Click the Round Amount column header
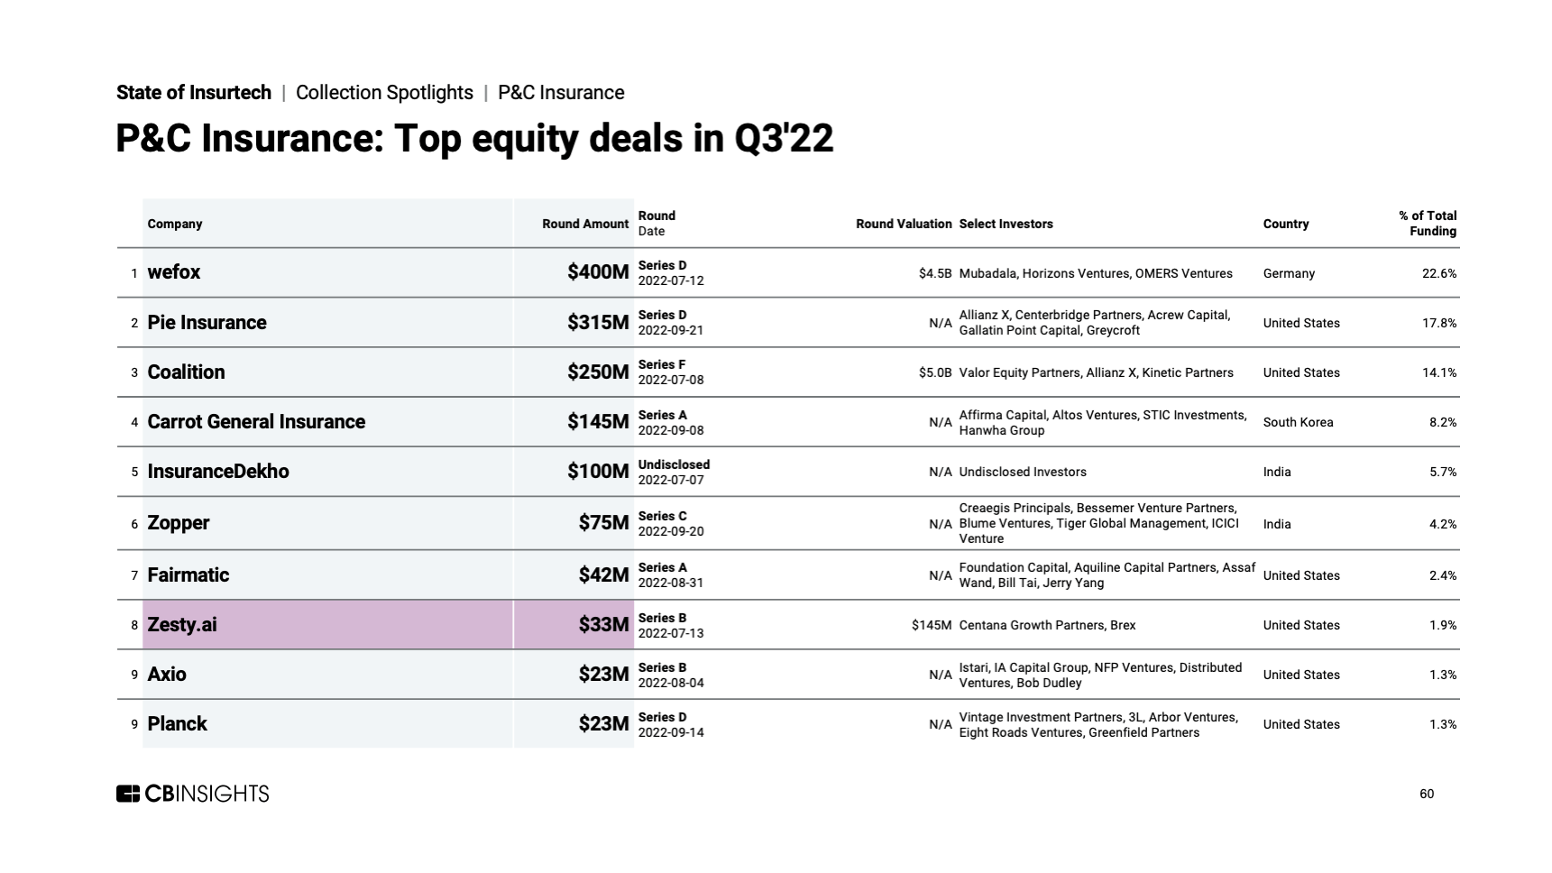This screenshot has height=873, width=1552. pyautogui.click(x=585, y=224)
